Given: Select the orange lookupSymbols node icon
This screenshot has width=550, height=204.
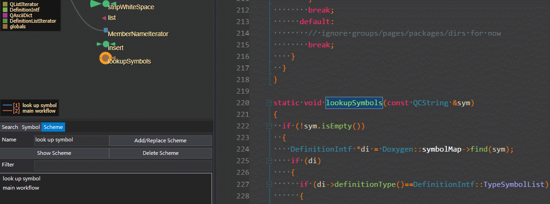Looking at the screenshot, I should point(105,58).
